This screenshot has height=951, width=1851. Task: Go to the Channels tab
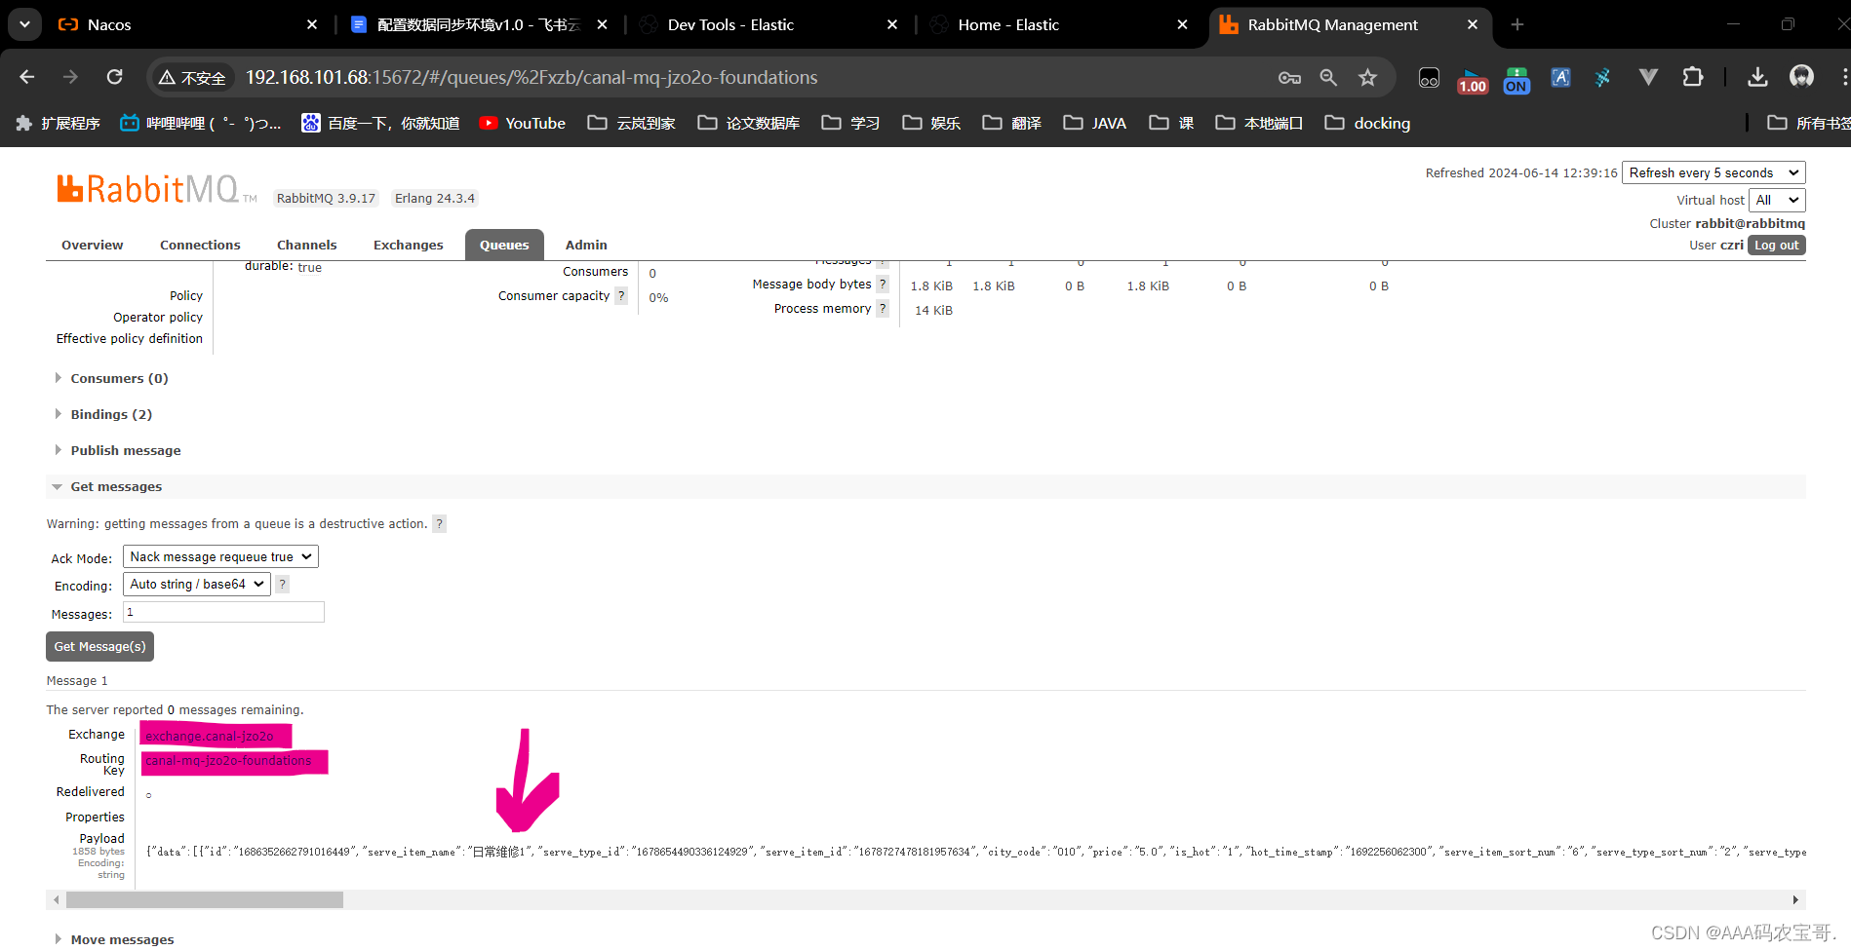(x=306, y=245)
